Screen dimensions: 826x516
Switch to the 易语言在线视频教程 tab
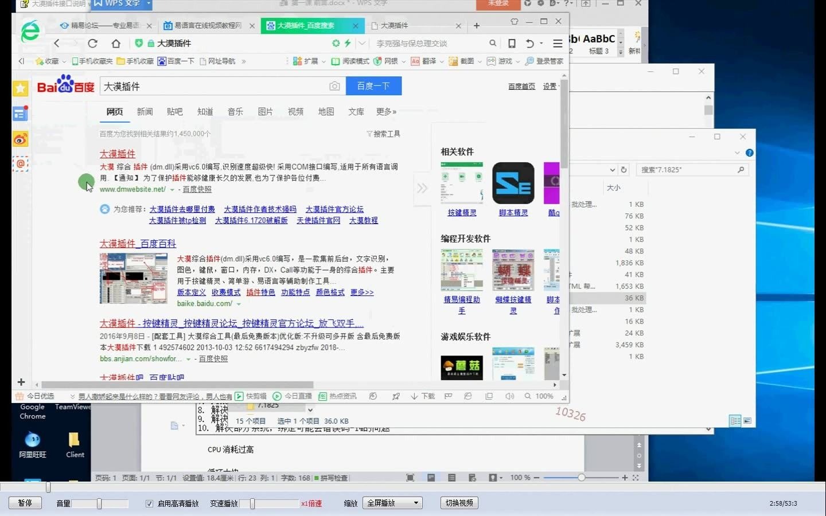tap(209, 26)
